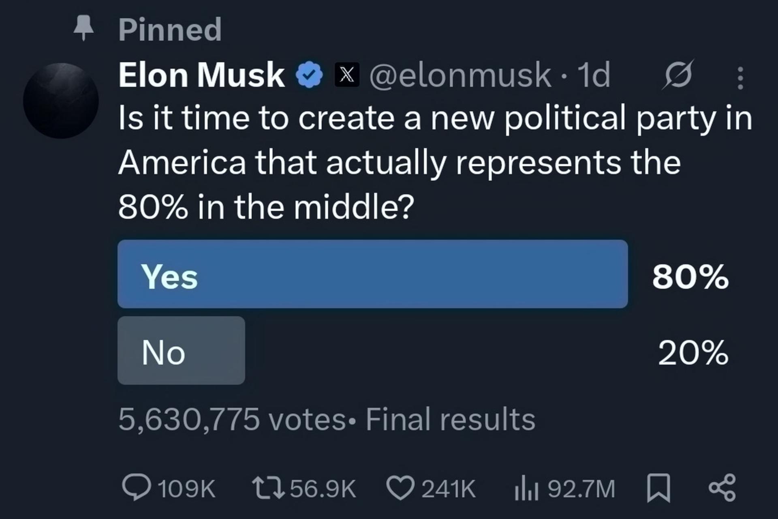Open the share icon
The width and height of the screenshot is (778, 519).
tap(722, 488)
